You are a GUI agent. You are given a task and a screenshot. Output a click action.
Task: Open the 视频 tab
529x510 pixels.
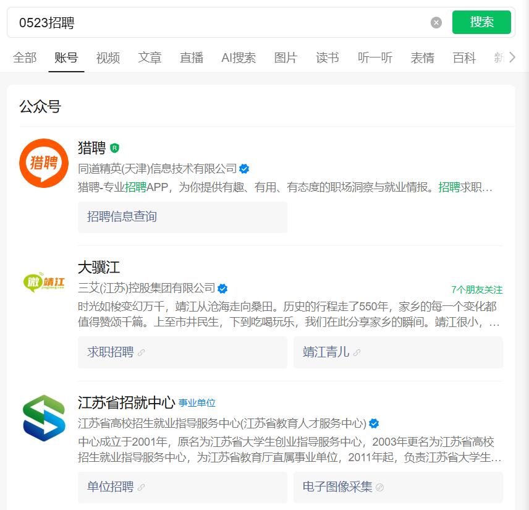[x=108, y=57]
